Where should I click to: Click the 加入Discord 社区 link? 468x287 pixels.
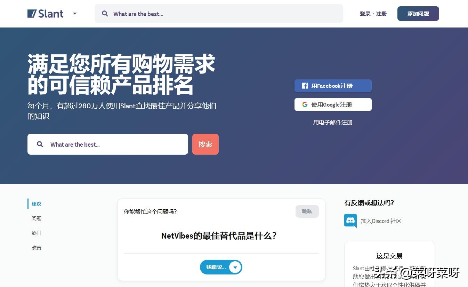point(381,221)
